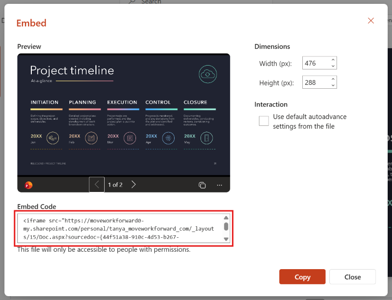
Task: Click the 'Embed Code' label
Action: pyautogui.click(x=37, y=206)
